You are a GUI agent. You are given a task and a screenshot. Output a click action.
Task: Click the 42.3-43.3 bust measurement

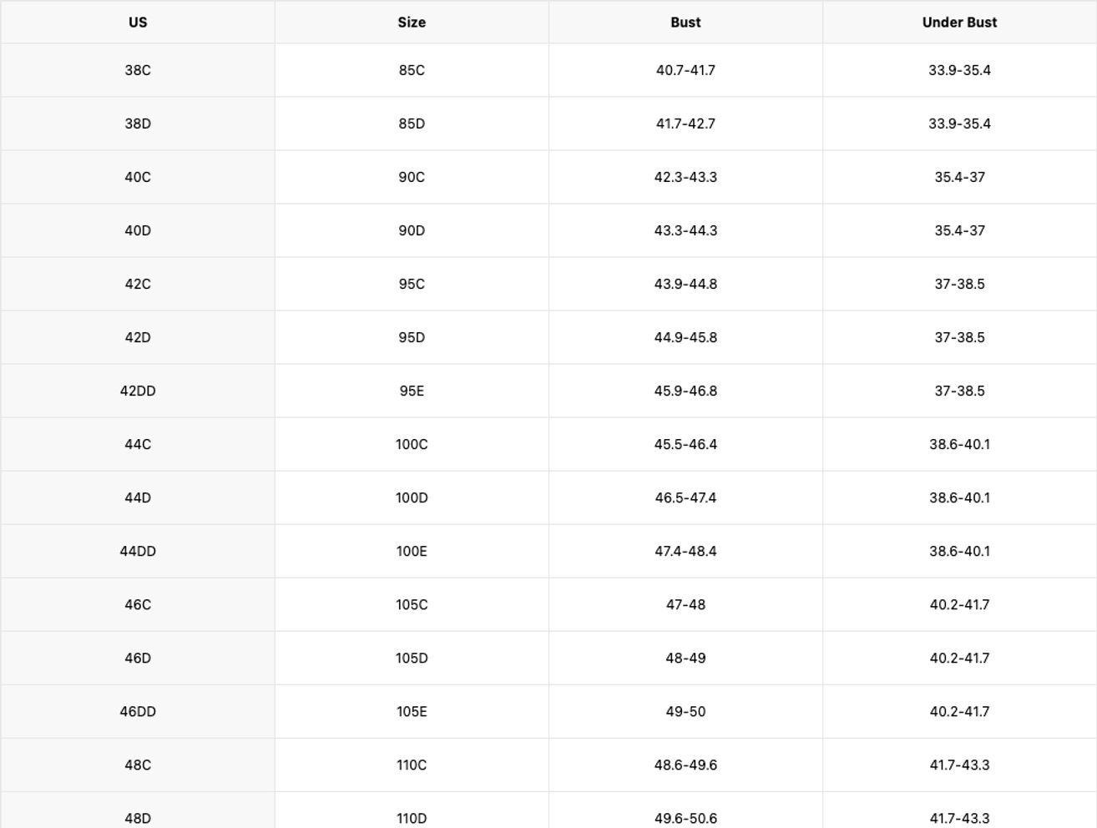coord(685,177)
